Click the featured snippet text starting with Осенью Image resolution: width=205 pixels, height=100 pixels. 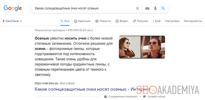[74, 57]
